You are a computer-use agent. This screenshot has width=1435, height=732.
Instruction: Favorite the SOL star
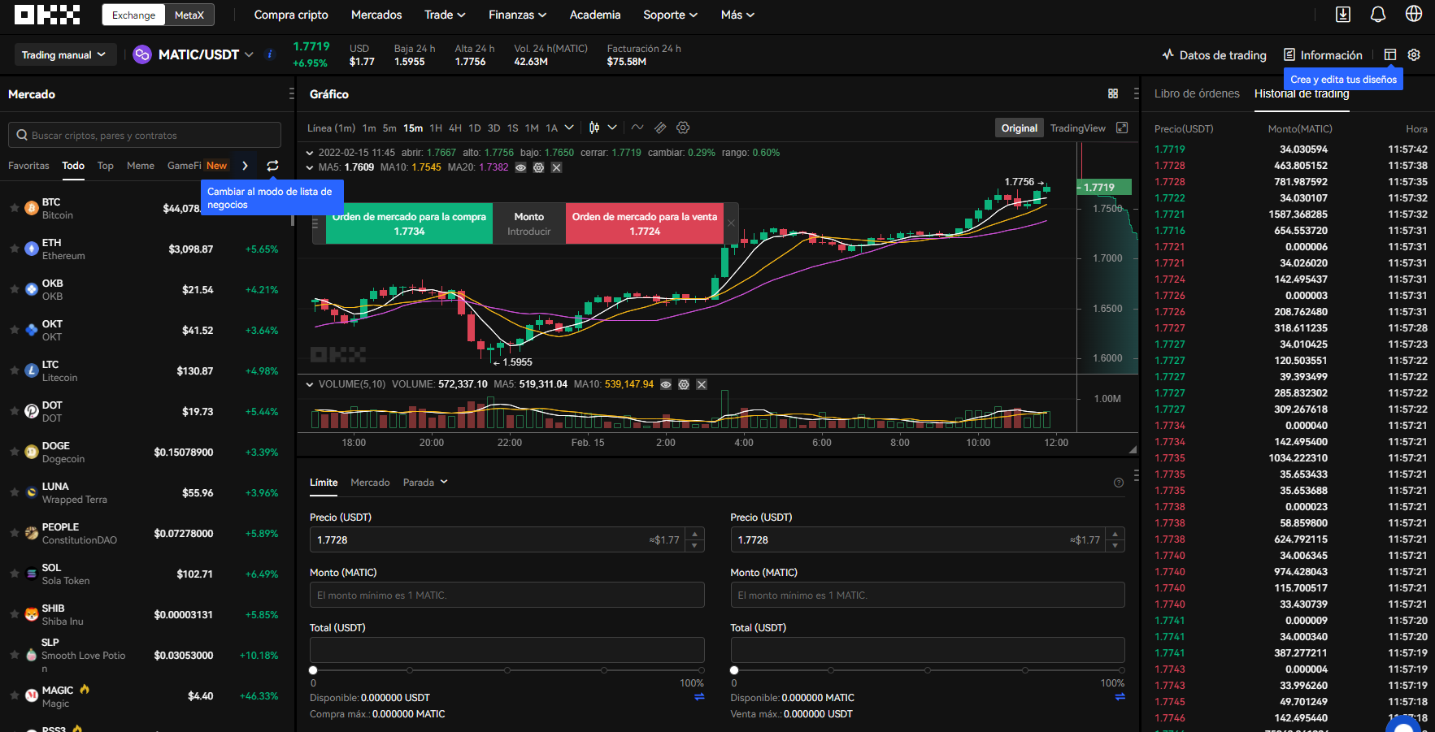(15, 574)
